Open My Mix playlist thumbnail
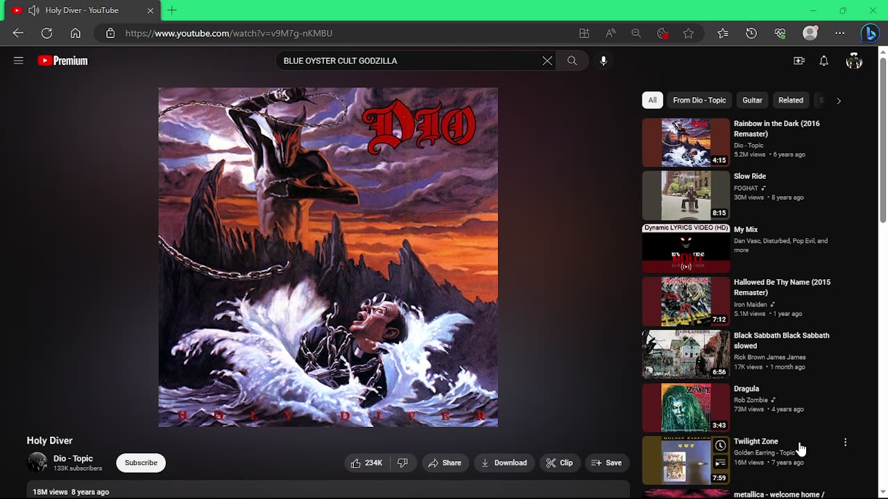888x499 pixels. [x=686, y=248]
